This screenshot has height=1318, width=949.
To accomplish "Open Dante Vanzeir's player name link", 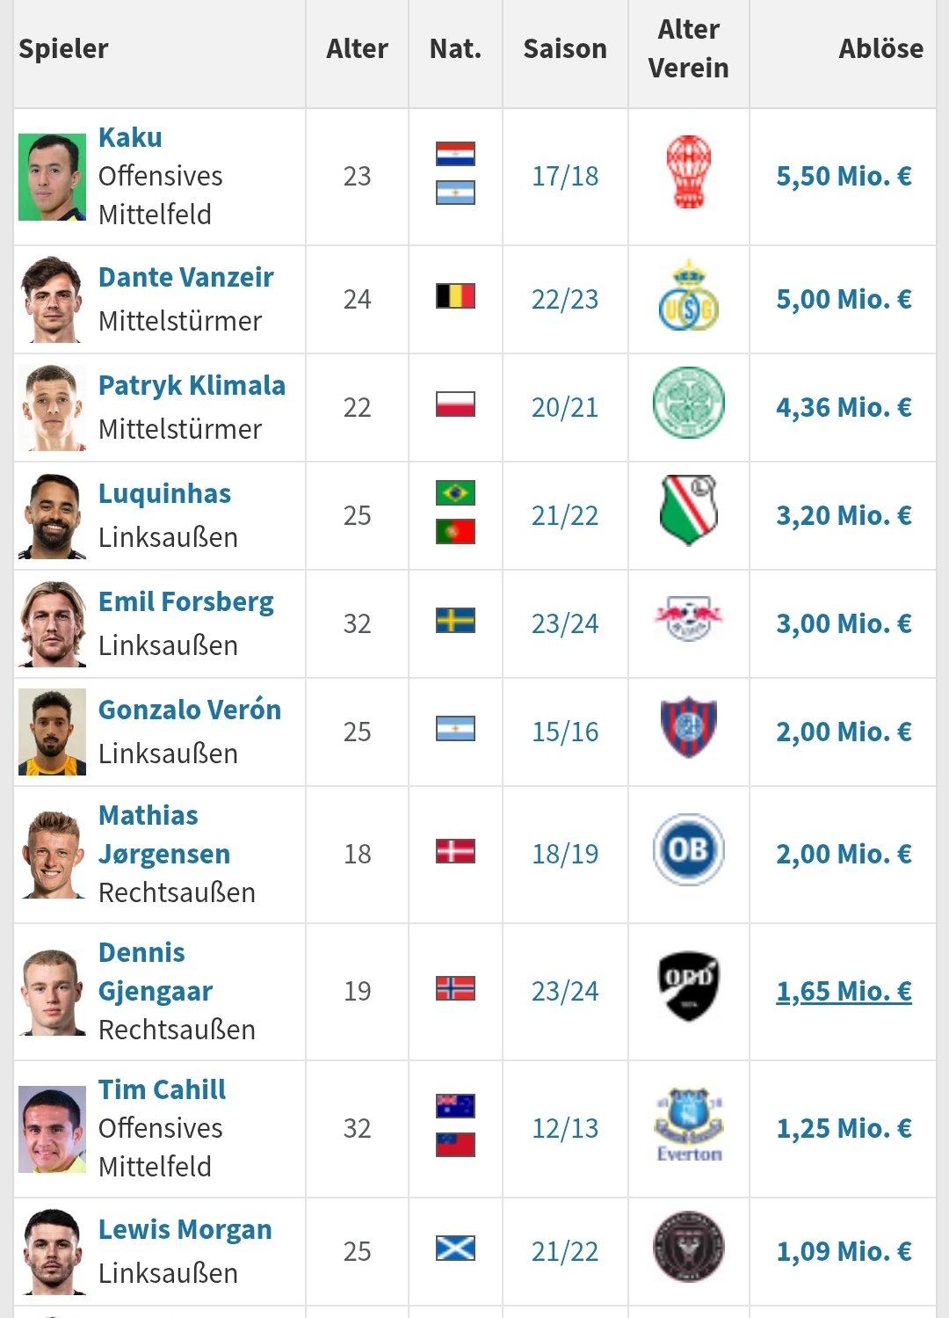I will [186, 278].
